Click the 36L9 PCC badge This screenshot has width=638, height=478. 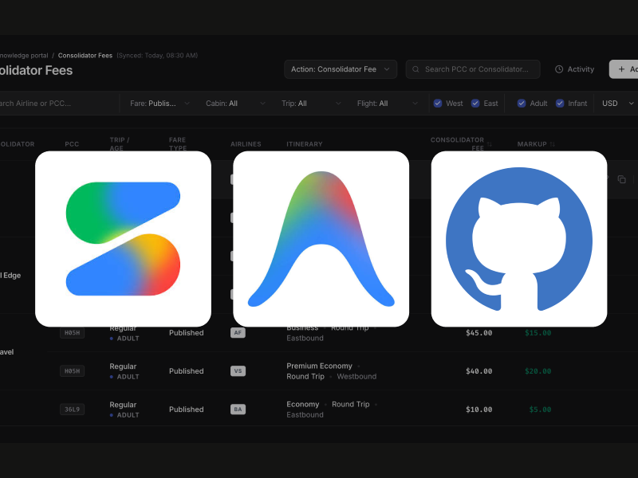tap(72, 409)
